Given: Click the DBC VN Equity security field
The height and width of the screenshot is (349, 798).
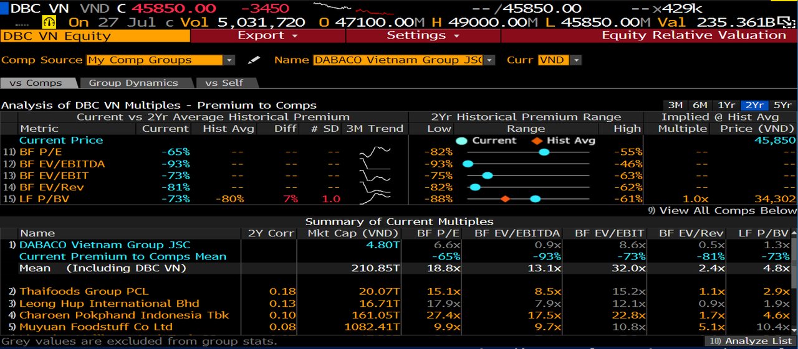Looking at the screenshot, I should 95,35.
